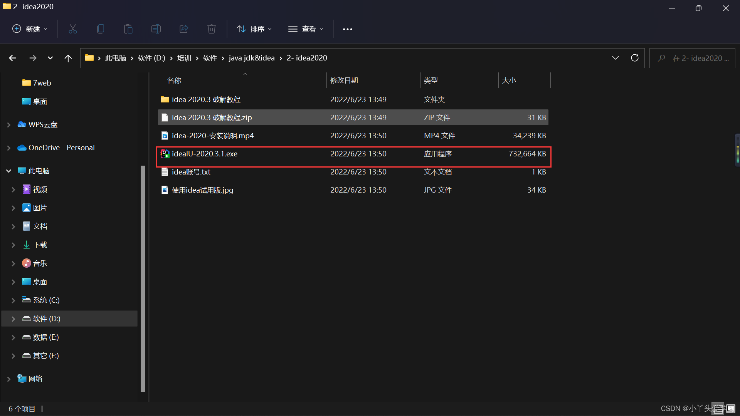Navigate to java jdk&idea in breadcrumb

[x=252, y=58]
